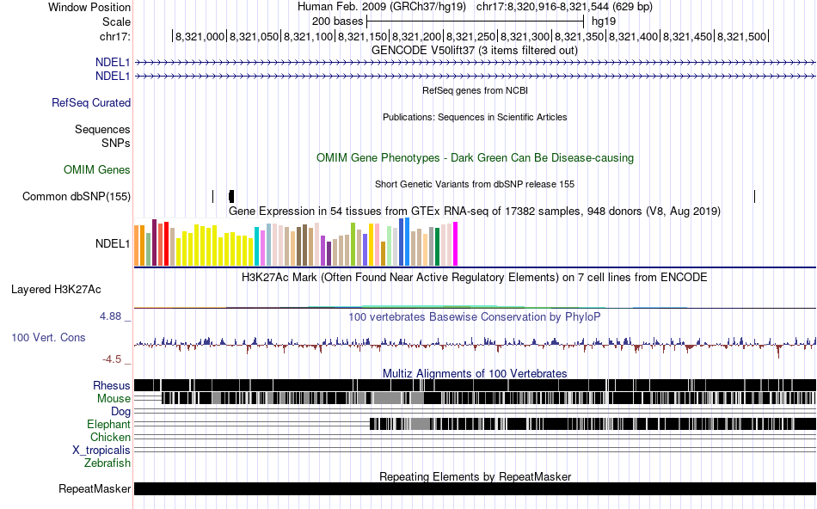Viewport: 817px width, 509px height.
Task: Click the Publications Sequences track title
Action: (x=475, y=117)
